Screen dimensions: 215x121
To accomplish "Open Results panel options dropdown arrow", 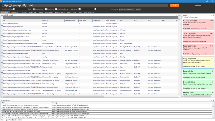I will point(175,15).
